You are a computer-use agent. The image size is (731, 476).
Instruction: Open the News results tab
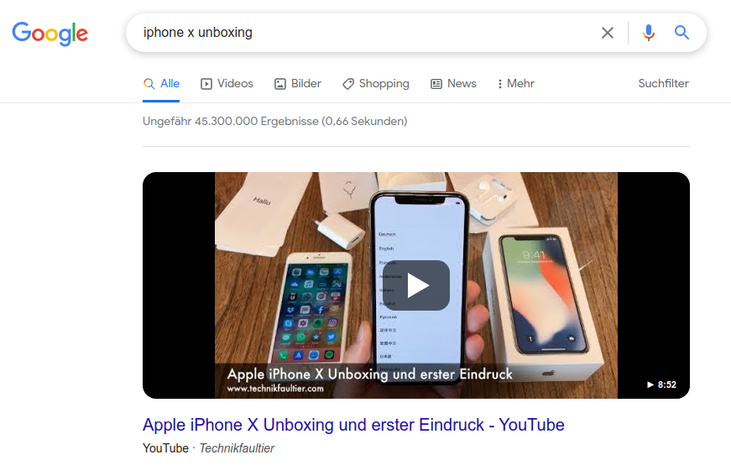coord(453,83)
